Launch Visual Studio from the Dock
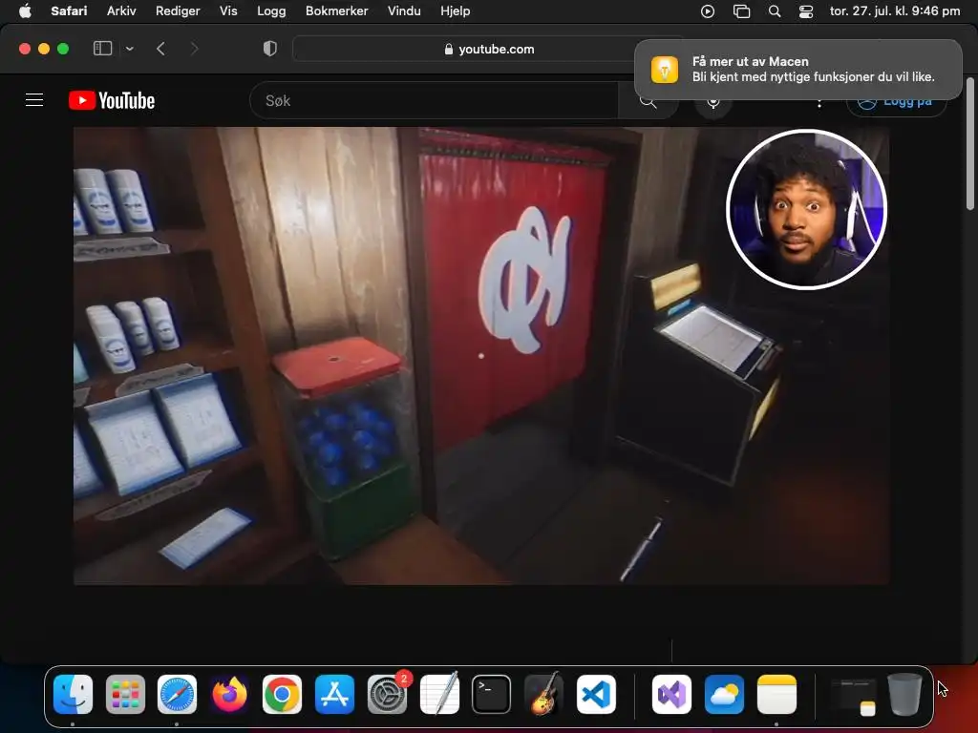This screenshot has width=978, height=733. [x=671, y=695]
